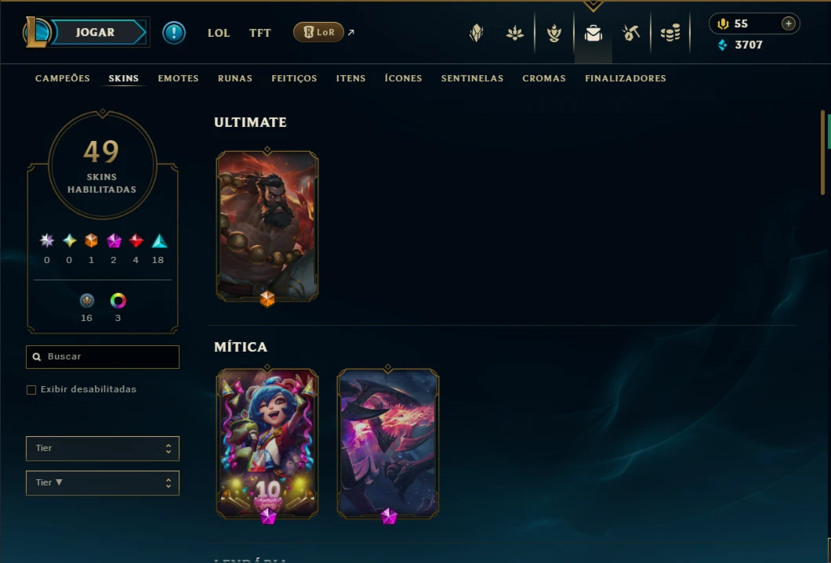The height and width of the screenshot is (563, 831).
Task: Click the orange Ultimate gem tier icon
Action: (x=91, y=240)
